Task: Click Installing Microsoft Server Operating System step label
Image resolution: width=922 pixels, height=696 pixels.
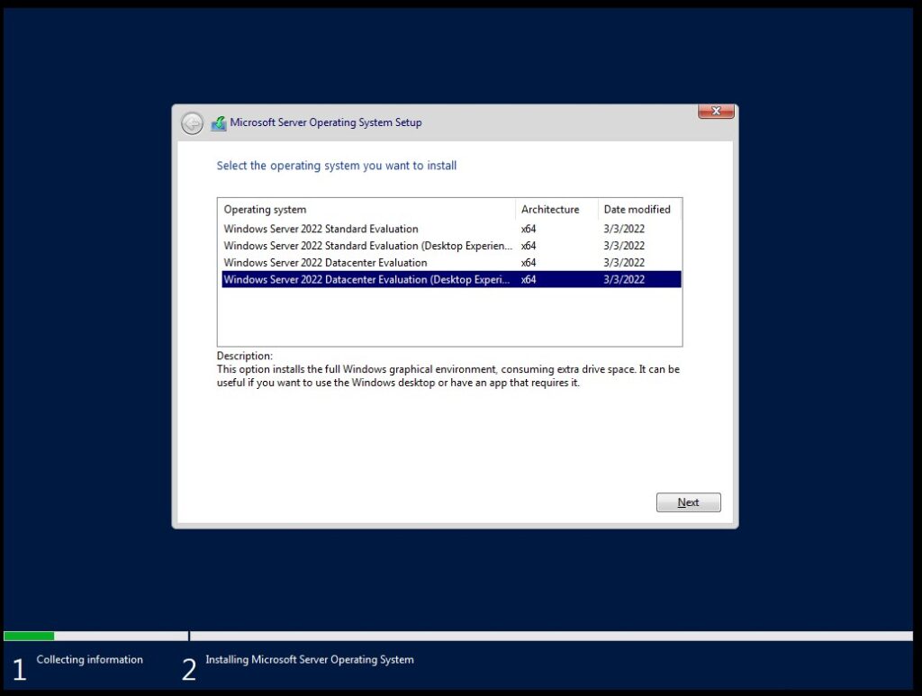Action: (310, 660)
